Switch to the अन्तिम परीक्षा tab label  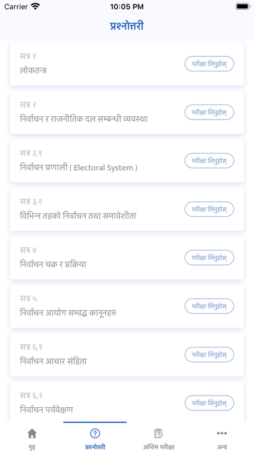[159, 447]
